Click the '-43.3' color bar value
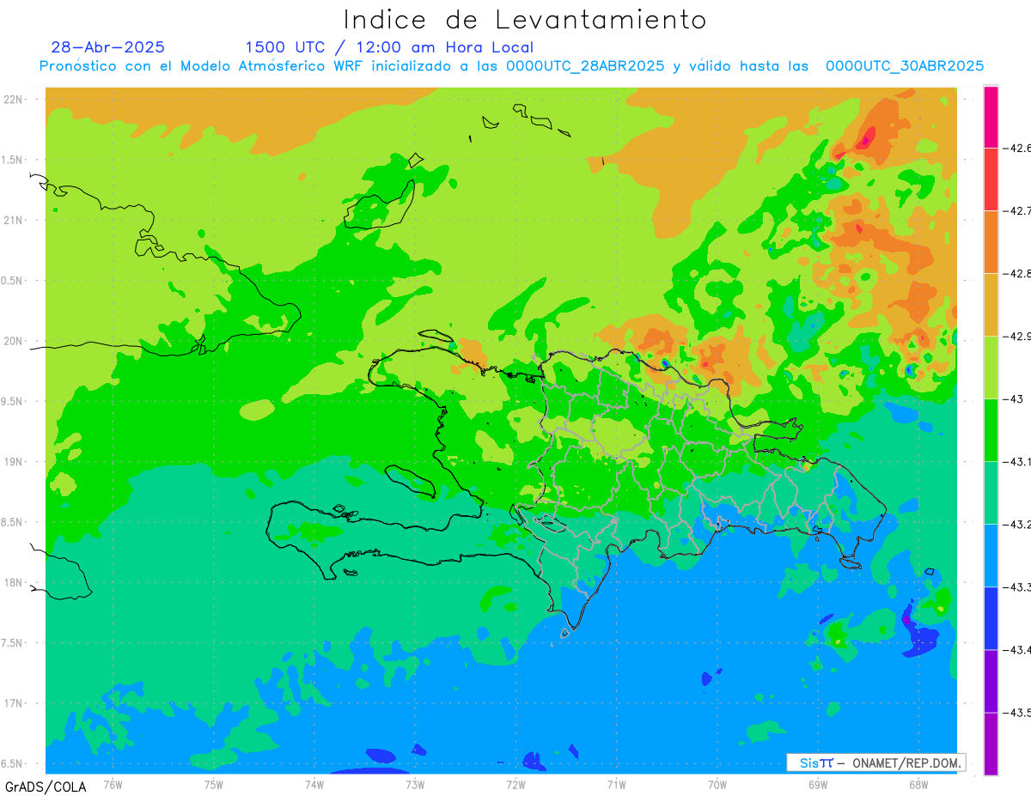 point(1018,587)
